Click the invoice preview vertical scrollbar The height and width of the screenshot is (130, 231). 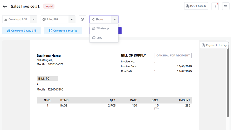click(229, 89)
